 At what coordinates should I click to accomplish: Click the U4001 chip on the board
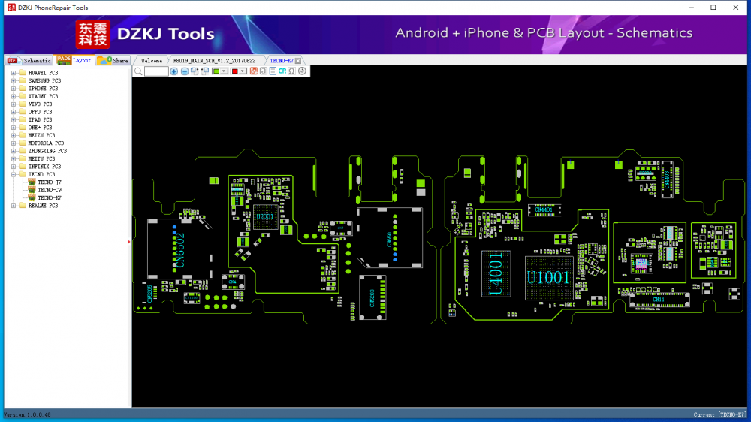click(x=496, y=273)
